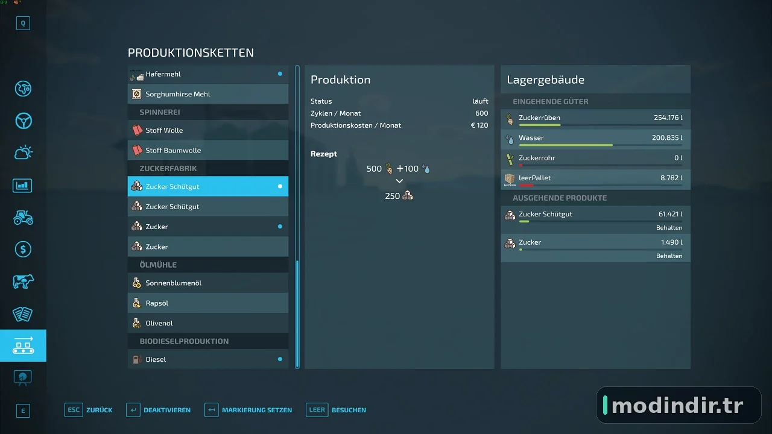Click the EINGEHENDE GÜTER heading
This screenshot has height=434, width=772.
pyautogui.click(x=551, y=102)
